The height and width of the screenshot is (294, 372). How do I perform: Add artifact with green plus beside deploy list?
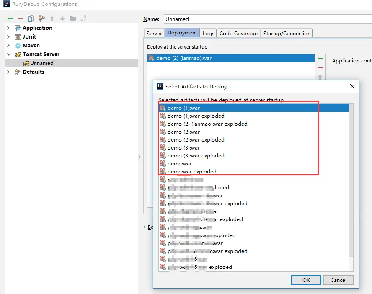320,59
